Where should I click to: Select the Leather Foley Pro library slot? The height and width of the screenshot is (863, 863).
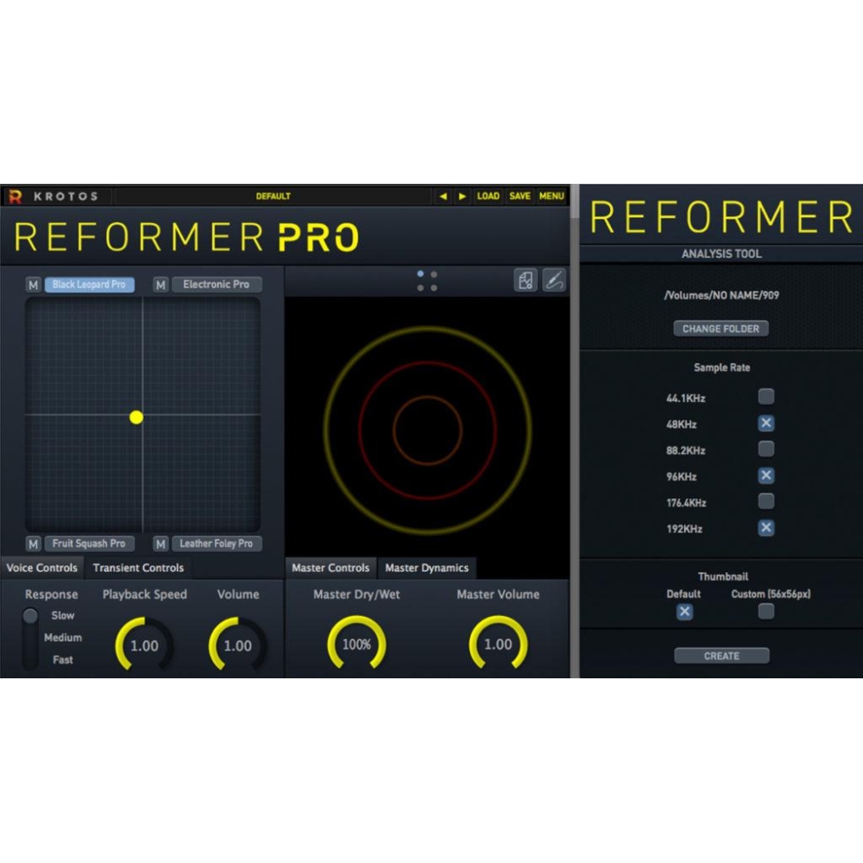(x=217, y=544)
